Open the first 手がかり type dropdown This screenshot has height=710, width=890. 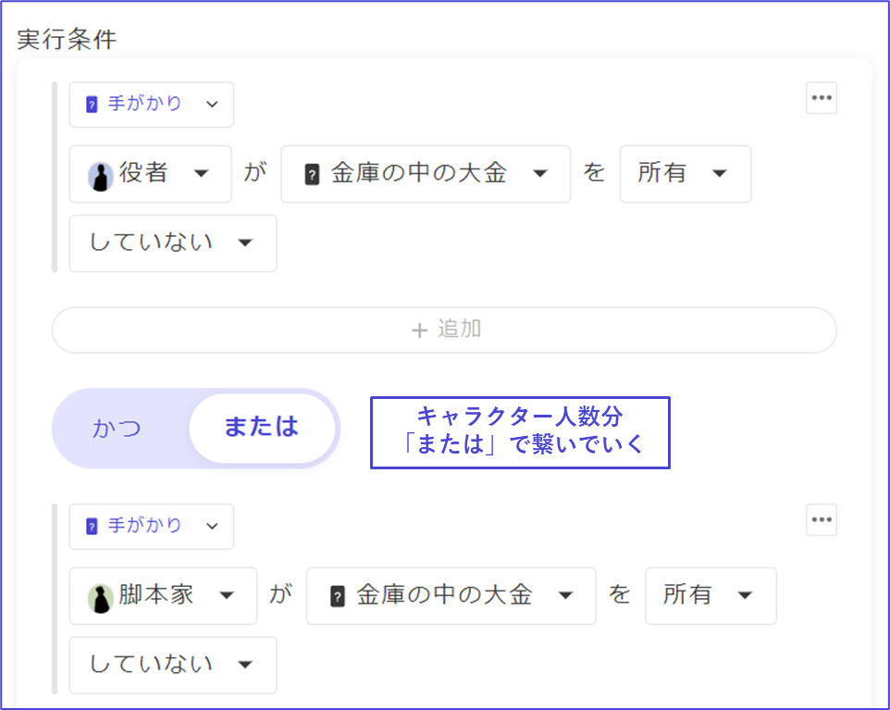point(152,105)
